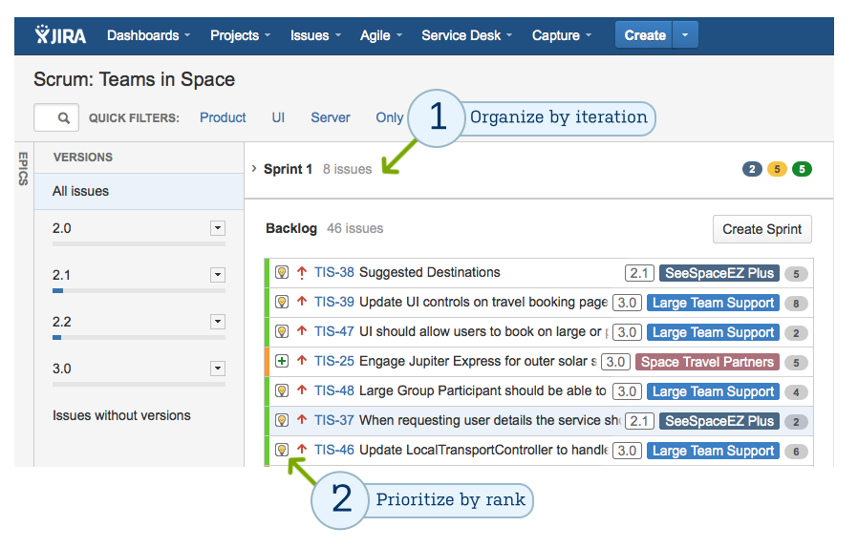Click the red priority arrow on TIS-48

click(302, 391)
